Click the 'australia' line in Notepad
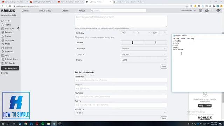Screen dimensions: 224x126 tap(177, 41)
